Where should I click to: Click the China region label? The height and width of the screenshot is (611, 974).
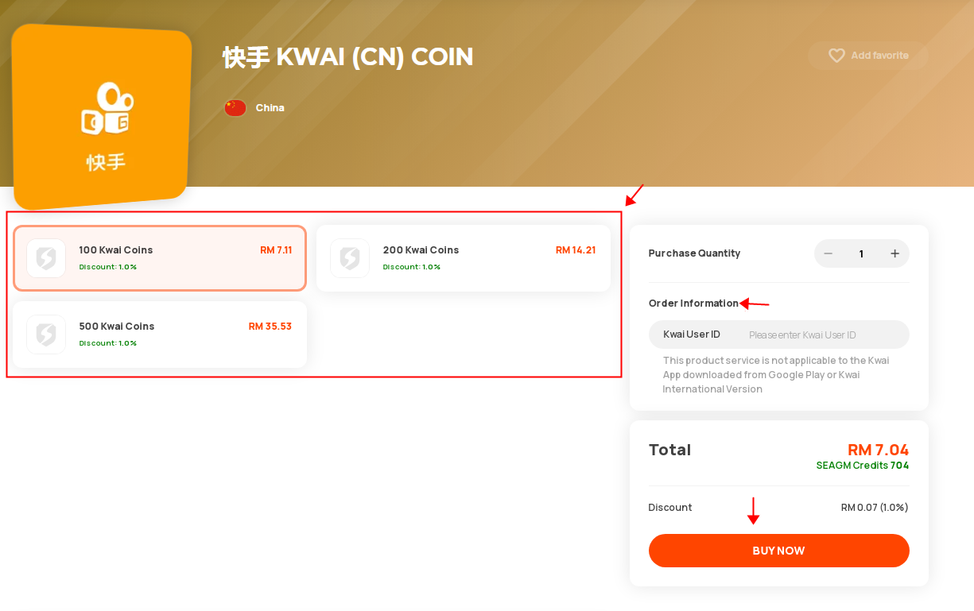[270, 108]
